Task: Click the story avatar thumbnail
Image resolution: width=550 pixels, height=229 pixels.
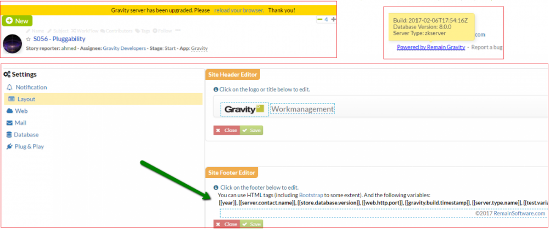Action: coord(12,44)
